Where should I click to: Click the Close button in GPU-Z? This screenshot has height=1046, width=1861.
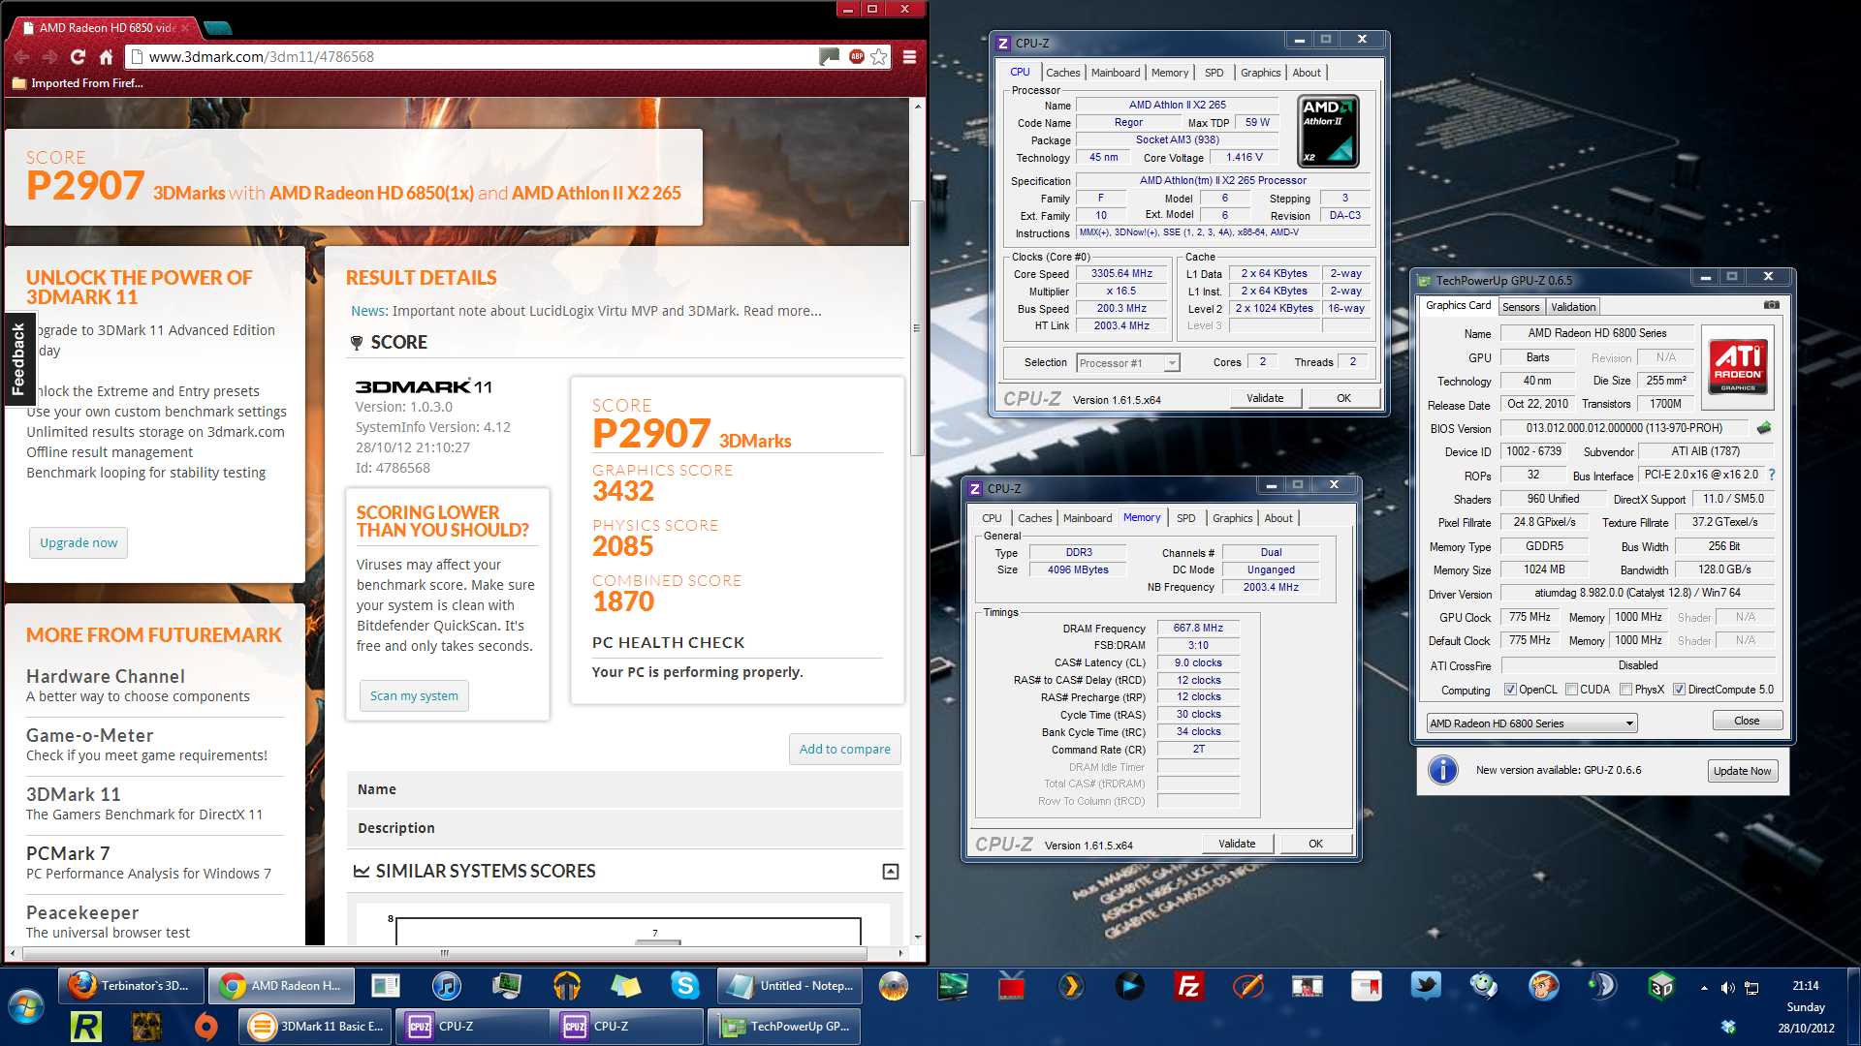tap(1747, 721)
